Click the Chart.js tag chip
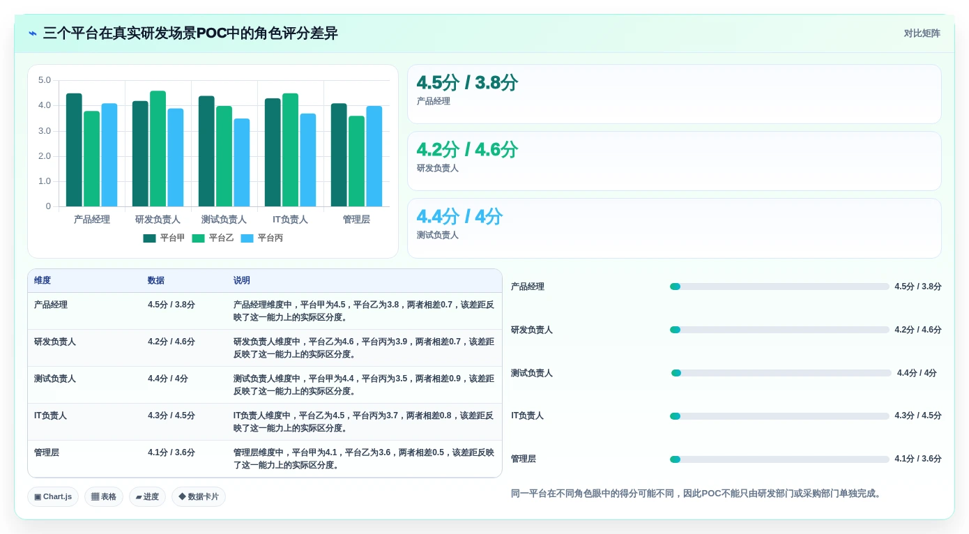Image resolution: width=969 pixels, height=534 pixels. coord(53,496)
